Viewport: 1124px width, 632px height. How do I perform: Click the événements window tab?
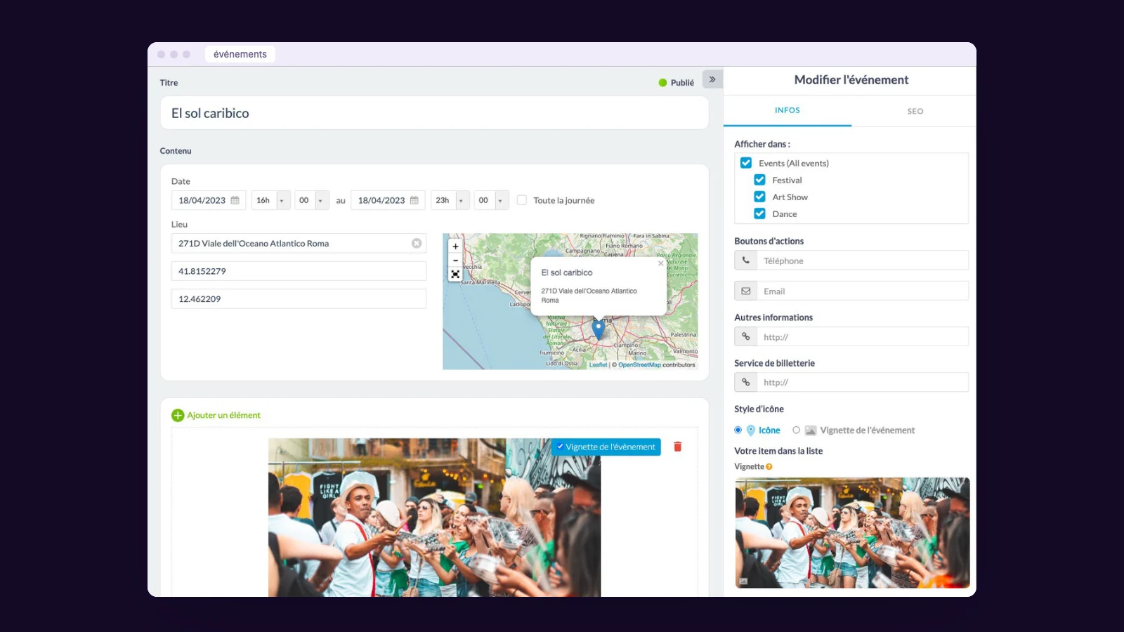240,54
